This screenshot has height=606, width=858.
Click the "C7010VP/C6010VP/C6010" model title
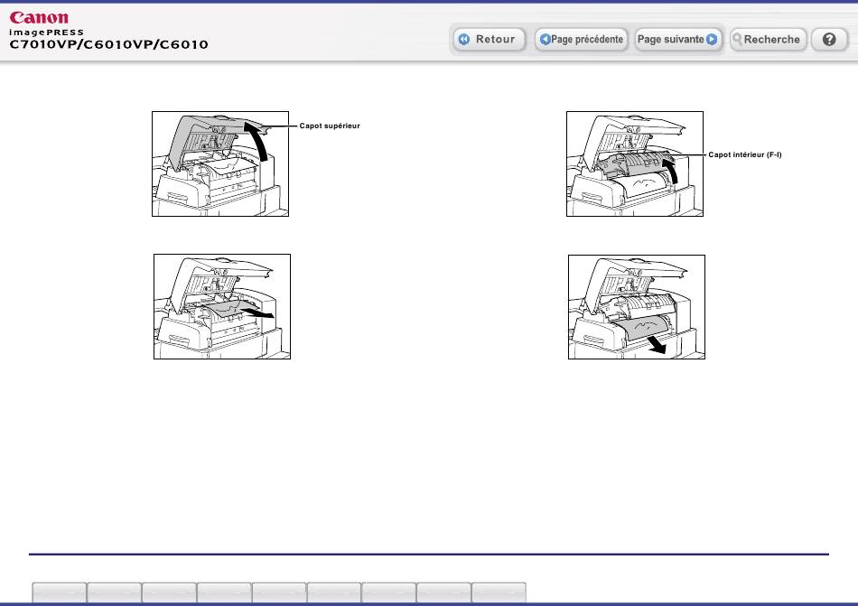point(109,45)
